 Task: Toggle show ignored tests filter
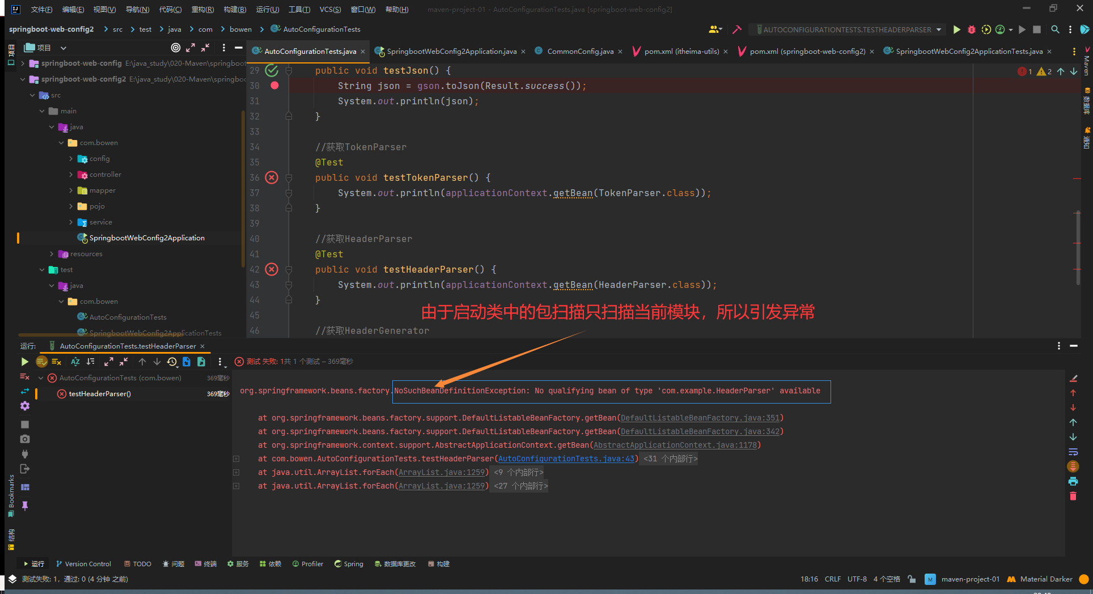point(57,362)
